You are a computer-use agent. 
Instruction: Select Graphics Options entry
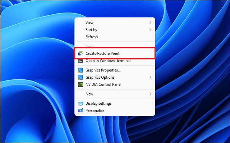pyautogui.click(x=115, y=77)
